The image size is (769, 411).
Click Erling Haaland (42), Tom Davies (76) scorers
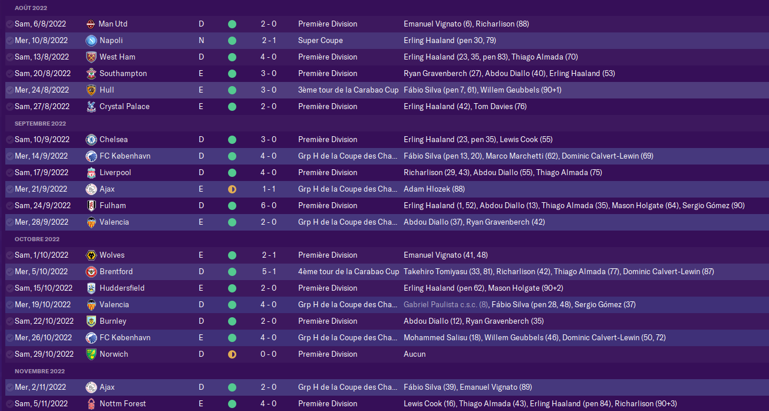tap(465, 107)
